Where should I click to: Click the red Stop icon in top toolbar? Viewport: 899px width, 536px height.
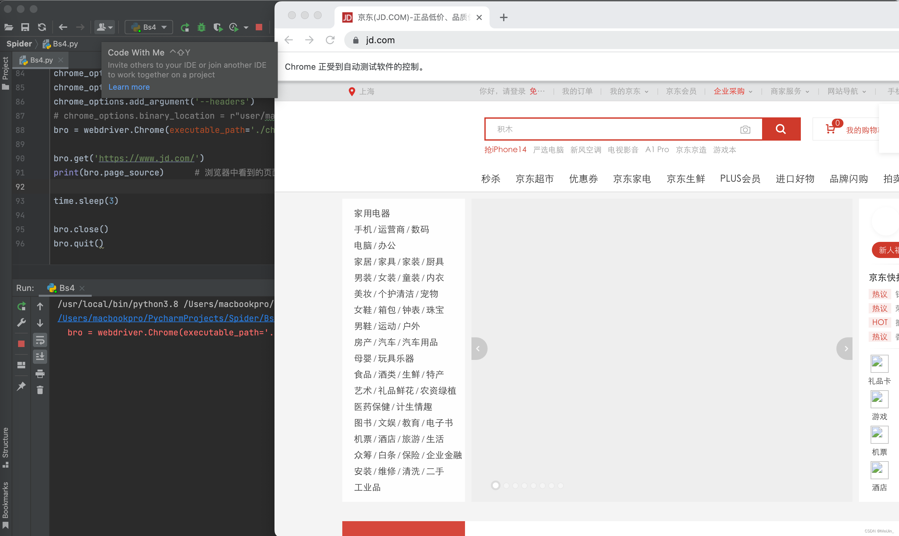pos(259,27)
